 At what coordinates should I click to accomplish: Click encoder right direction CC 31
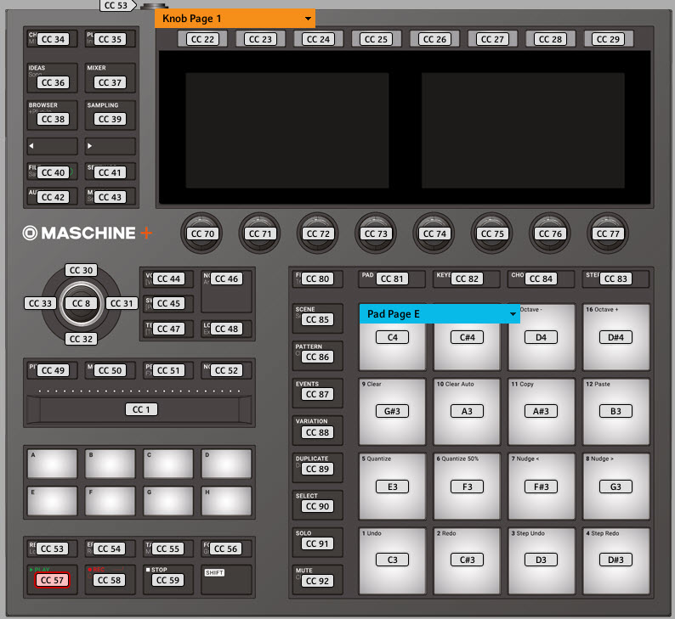click(122, 303)
